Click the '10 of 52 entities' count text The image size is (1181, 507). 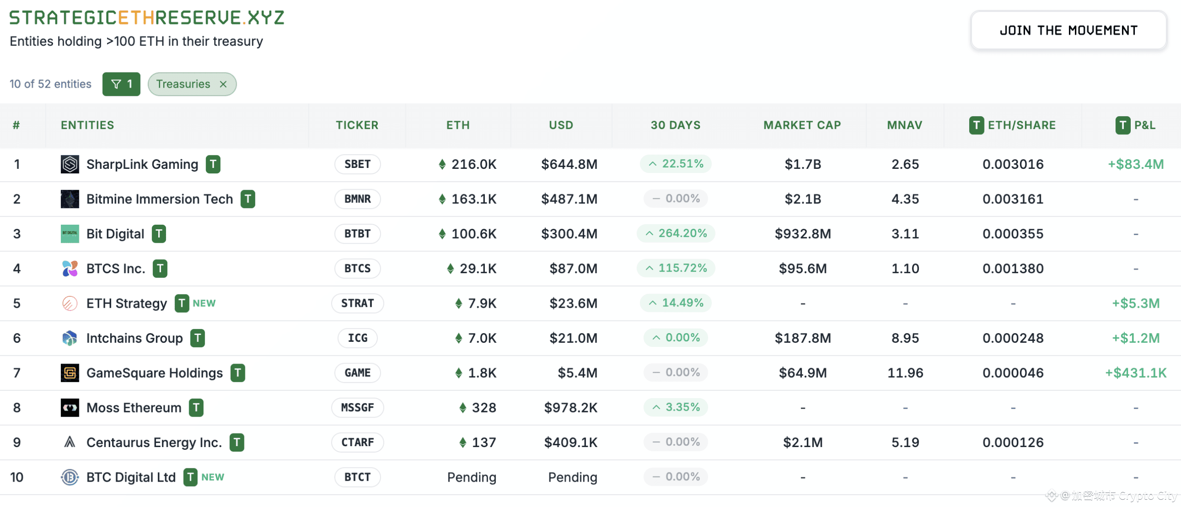click(50, 84)
